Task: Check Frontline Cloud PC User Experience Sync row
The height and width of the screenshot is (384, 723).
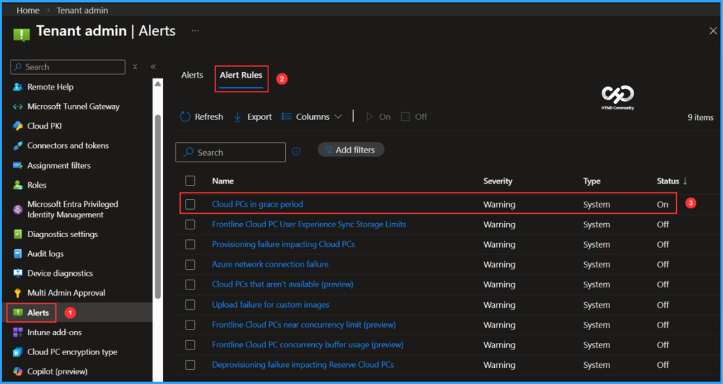Action: (x=190, y=224)
